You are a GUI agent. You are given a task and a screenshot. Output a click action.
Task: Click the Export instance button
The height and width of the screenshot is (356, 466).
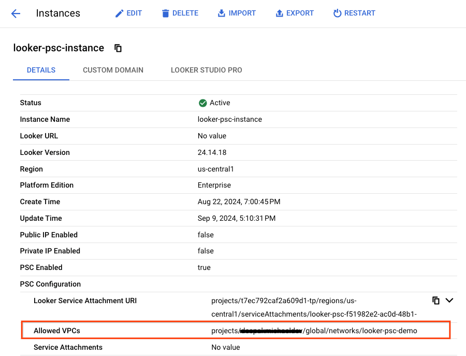[295, 13]
